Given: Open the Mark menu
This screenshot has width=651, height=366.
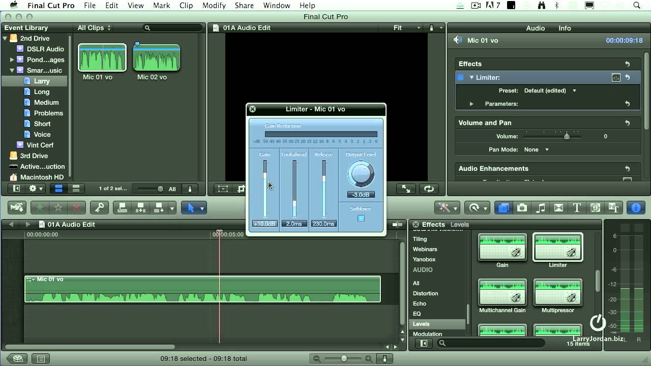Looking at the screenshot, I should tap(161, 6).
